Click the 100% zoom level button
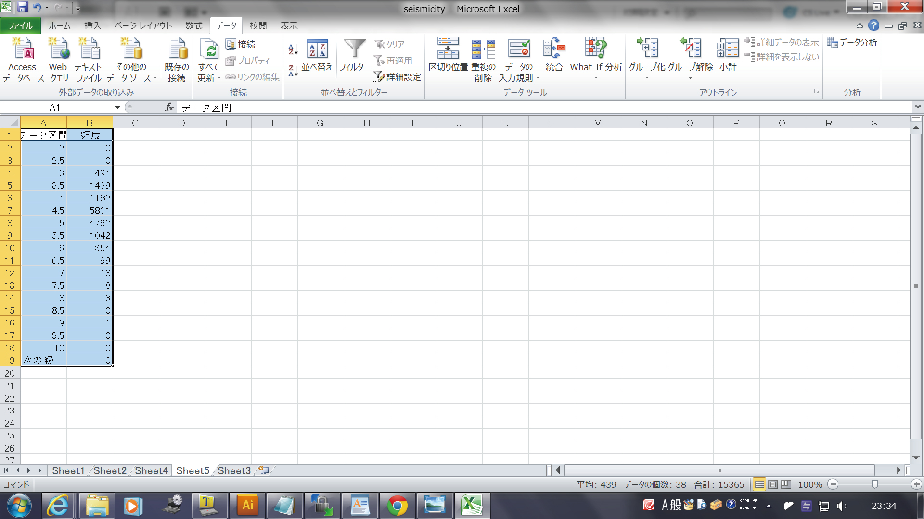 [x=810, y=484]
